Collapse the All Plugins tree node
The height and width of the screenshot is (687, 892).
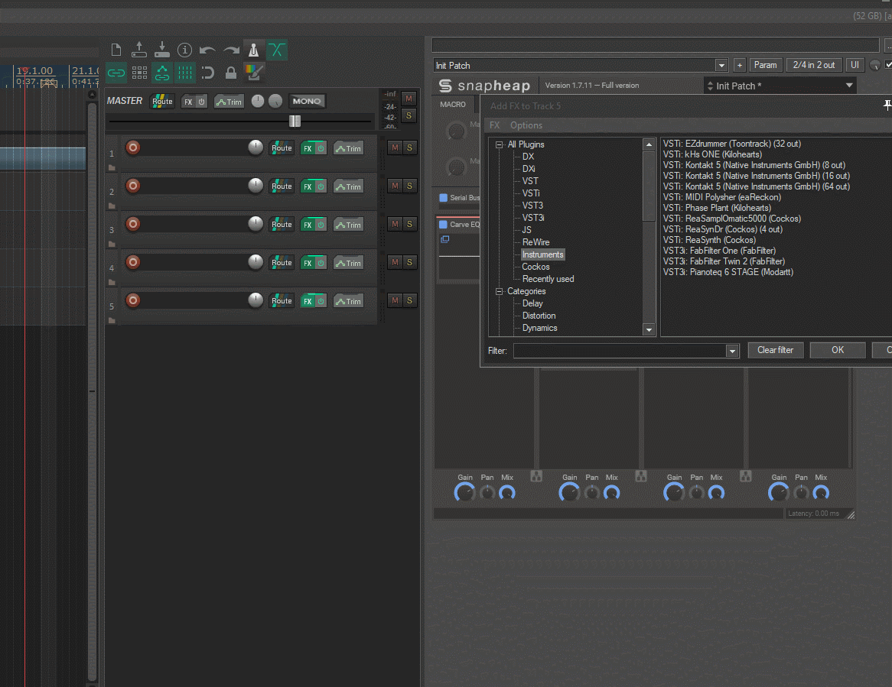pos(500,144)
